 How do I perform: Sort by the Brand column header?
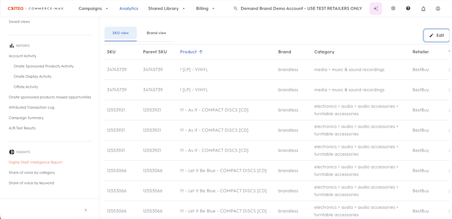pyautogui.click(x=285, y=52)
